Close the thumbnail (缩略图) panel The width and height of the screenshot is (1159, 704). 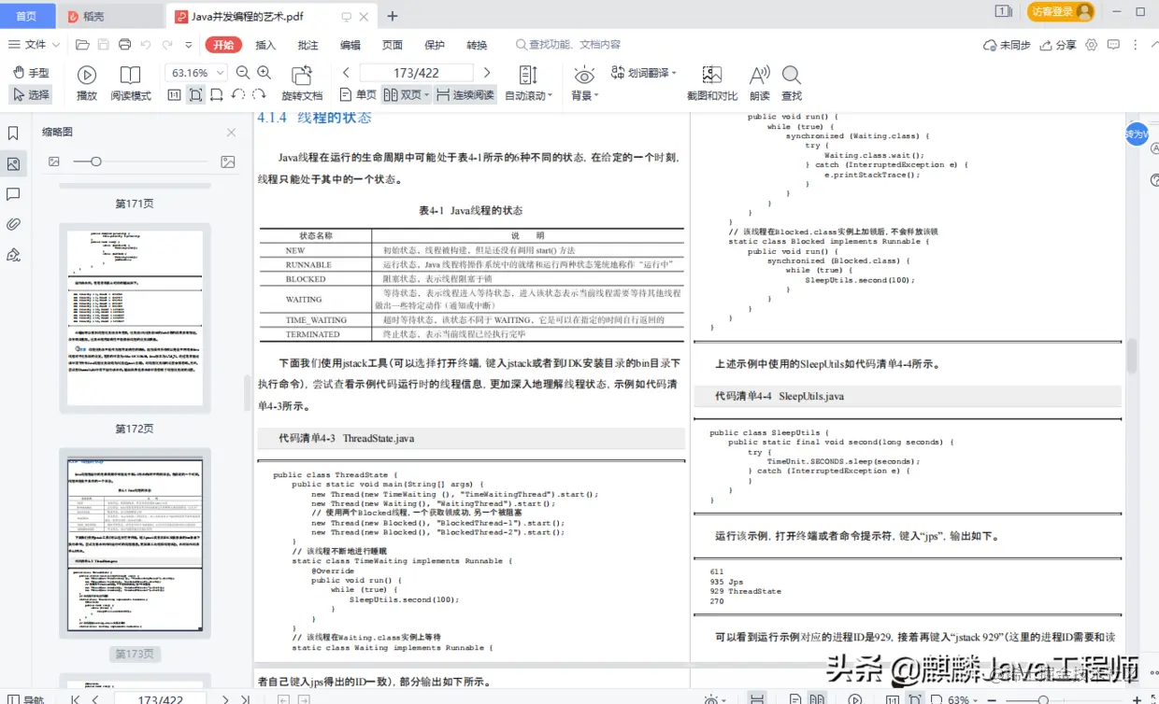231,133
